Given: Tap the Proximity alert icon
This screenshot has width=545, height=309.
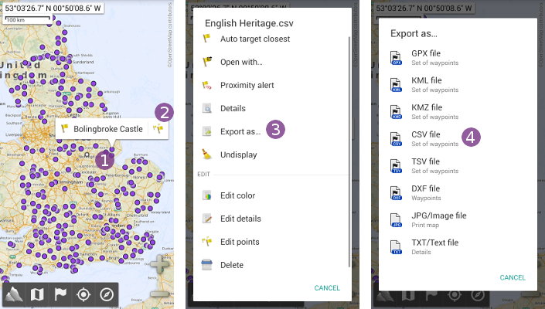Looking at the screenshot, I should [x=207, y=85].
